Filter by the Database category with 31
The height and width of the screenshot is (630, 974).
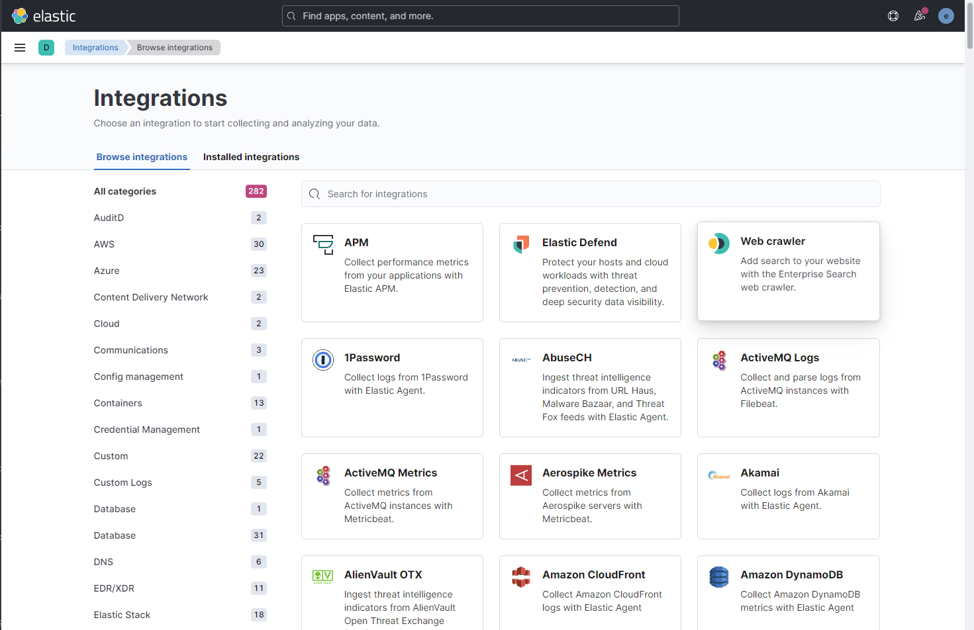pos(180,535)
